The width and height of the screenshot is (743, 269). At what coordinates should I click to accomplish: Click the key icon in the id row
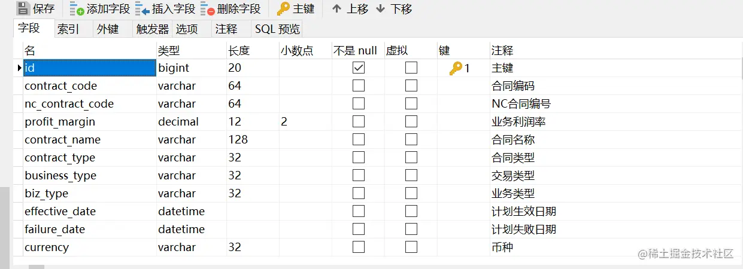[x=456, y=68]
